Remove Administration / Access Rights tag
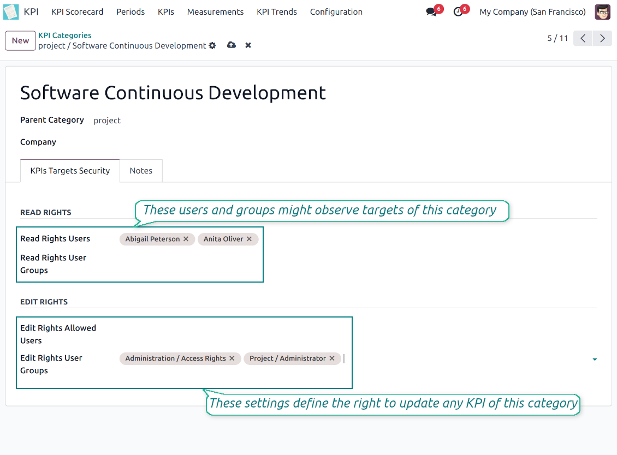Screen dimensions: 617x455 (x=232, y=358)
